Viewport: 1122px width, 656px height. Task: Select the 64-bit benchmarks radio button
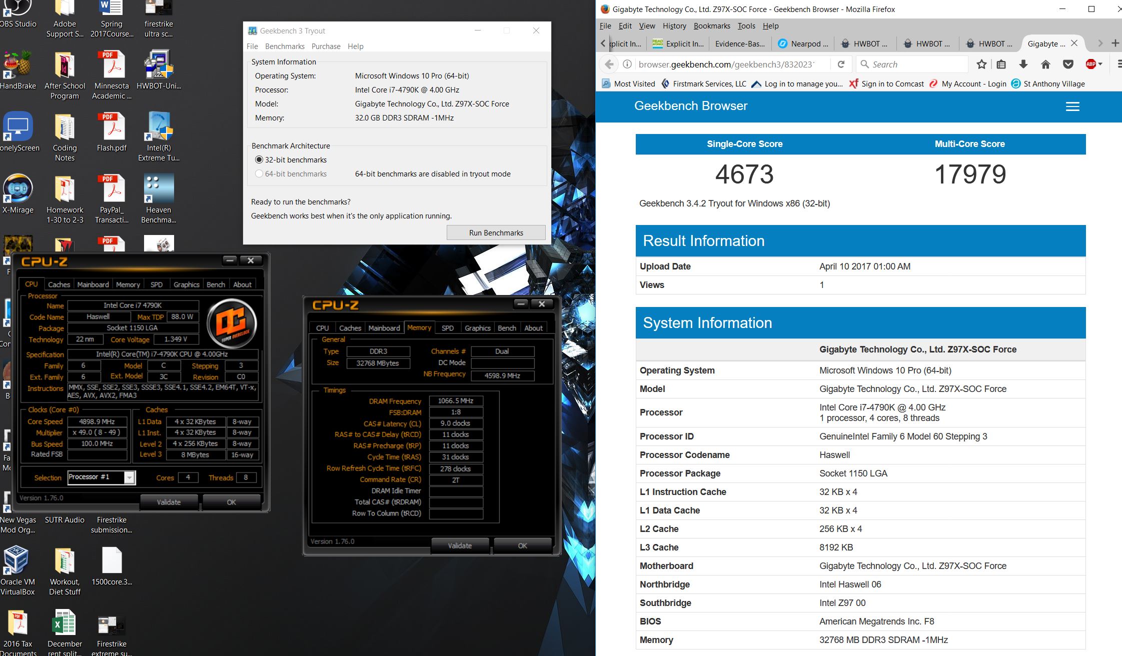pyautogui.click(x=259, y=173)
